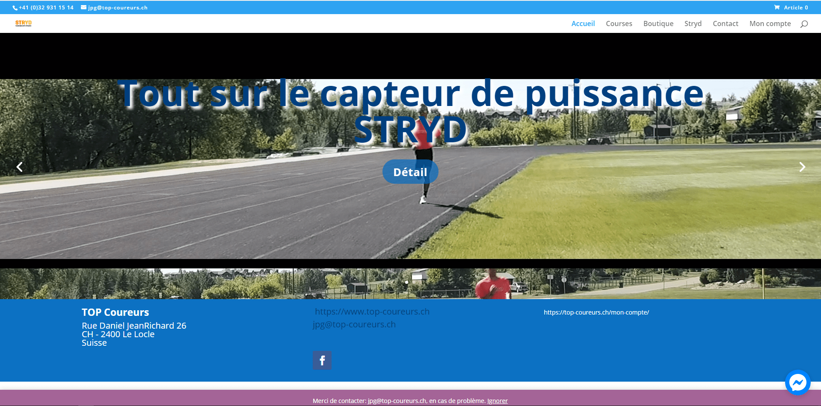This screenshot has height=406, width=821.
Task: Click the Suisse text in footer
Action: point(94,343)
